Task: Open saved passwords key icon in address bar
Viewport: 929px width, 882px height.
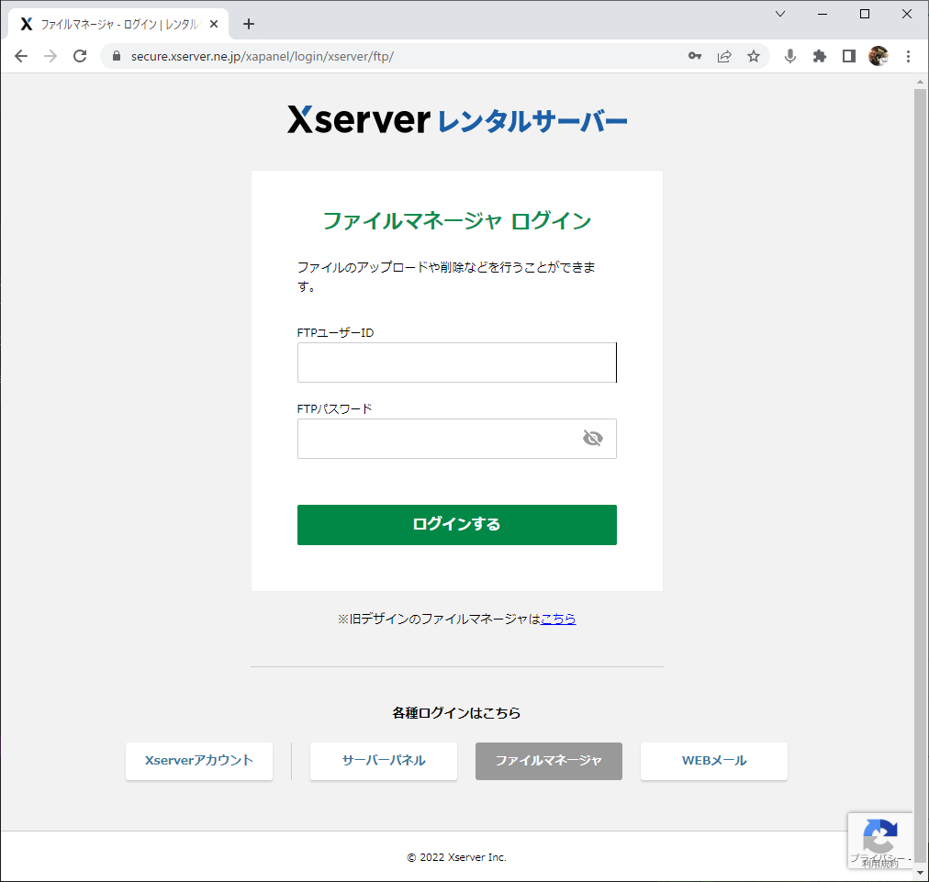Action: click(694, 56)
